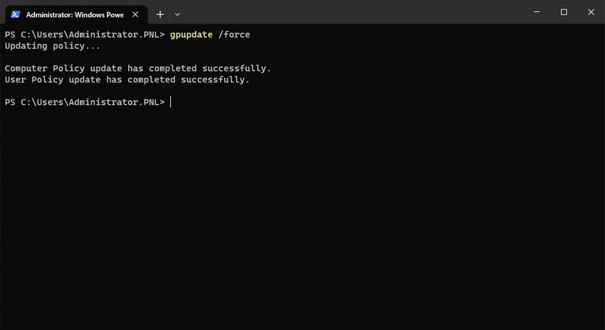Screen dimensions: 605x330
Task: Close the Windows Terminal window
Action: pos(591,12)
